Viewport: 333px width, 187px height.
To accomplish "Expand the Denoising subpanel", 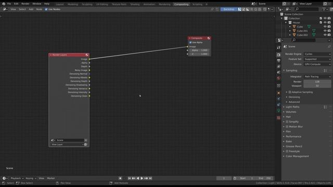I will pos(294,97).
